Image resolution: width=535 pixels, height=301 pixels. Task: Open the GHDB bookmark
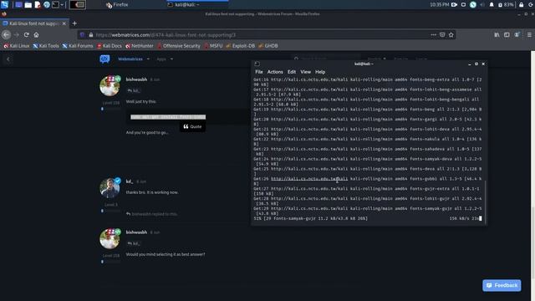point(268,46)
